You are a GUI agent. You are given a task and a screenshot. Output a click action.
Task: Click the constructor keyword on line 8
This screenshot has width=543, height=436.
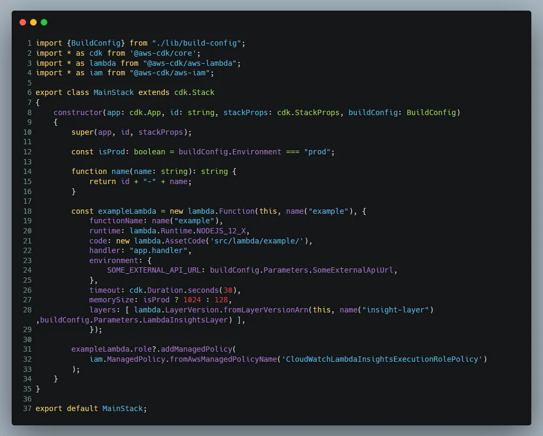pos(78,112)
